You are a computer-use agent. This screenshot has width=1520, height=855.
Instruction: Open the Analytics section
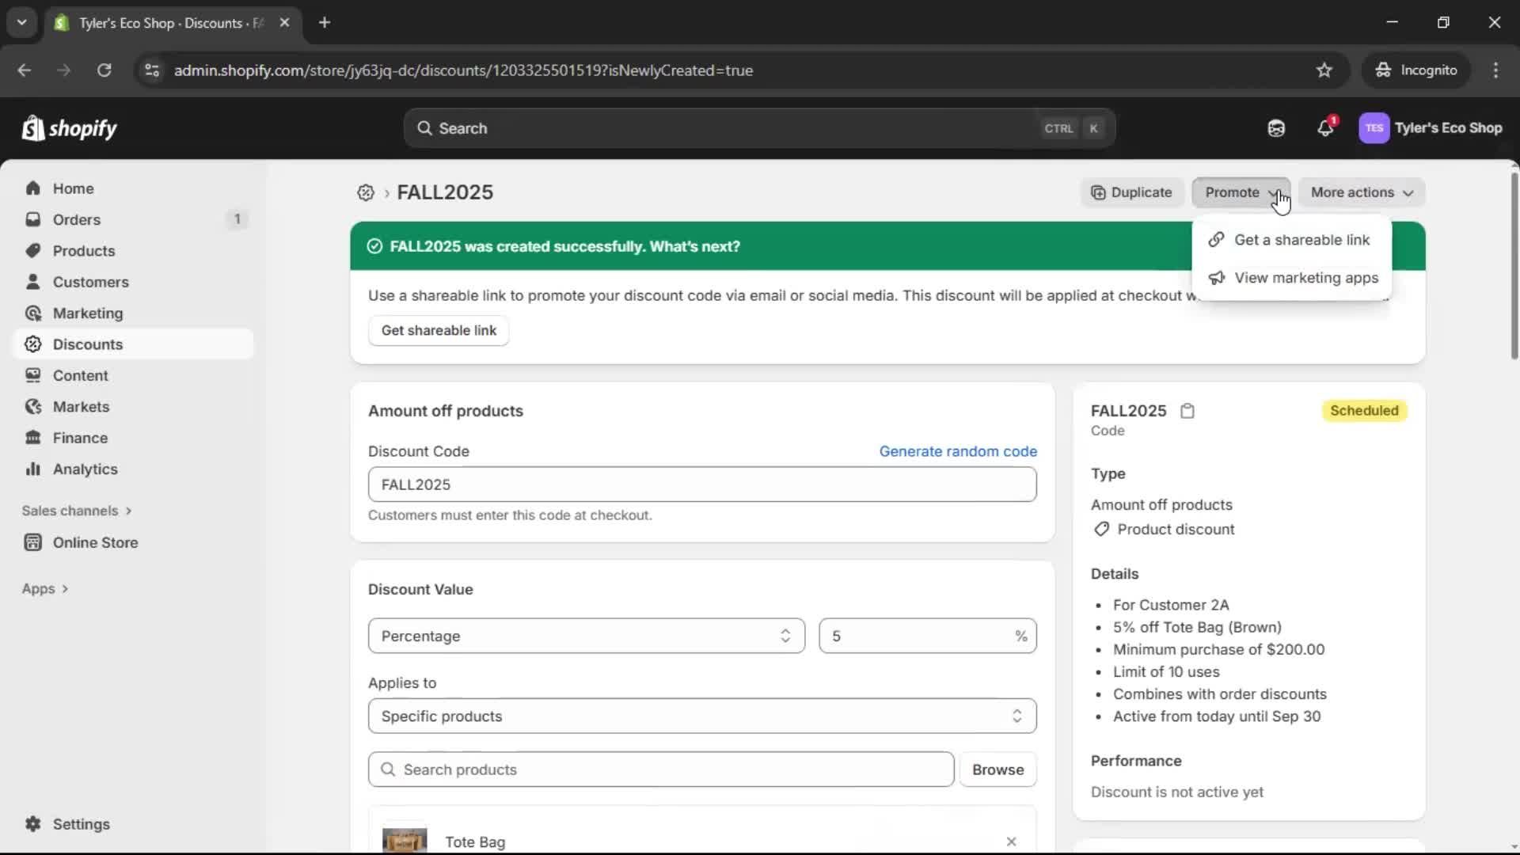(x=83, y=469)
